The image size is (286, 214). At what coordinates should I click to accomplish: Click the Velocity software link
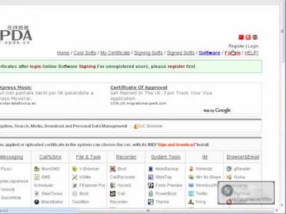click(8, 190)
